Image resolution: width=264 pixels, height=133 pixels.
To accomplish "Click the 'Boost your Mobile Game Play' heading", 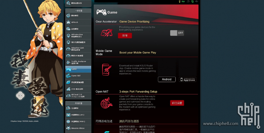I will [138, 53].
